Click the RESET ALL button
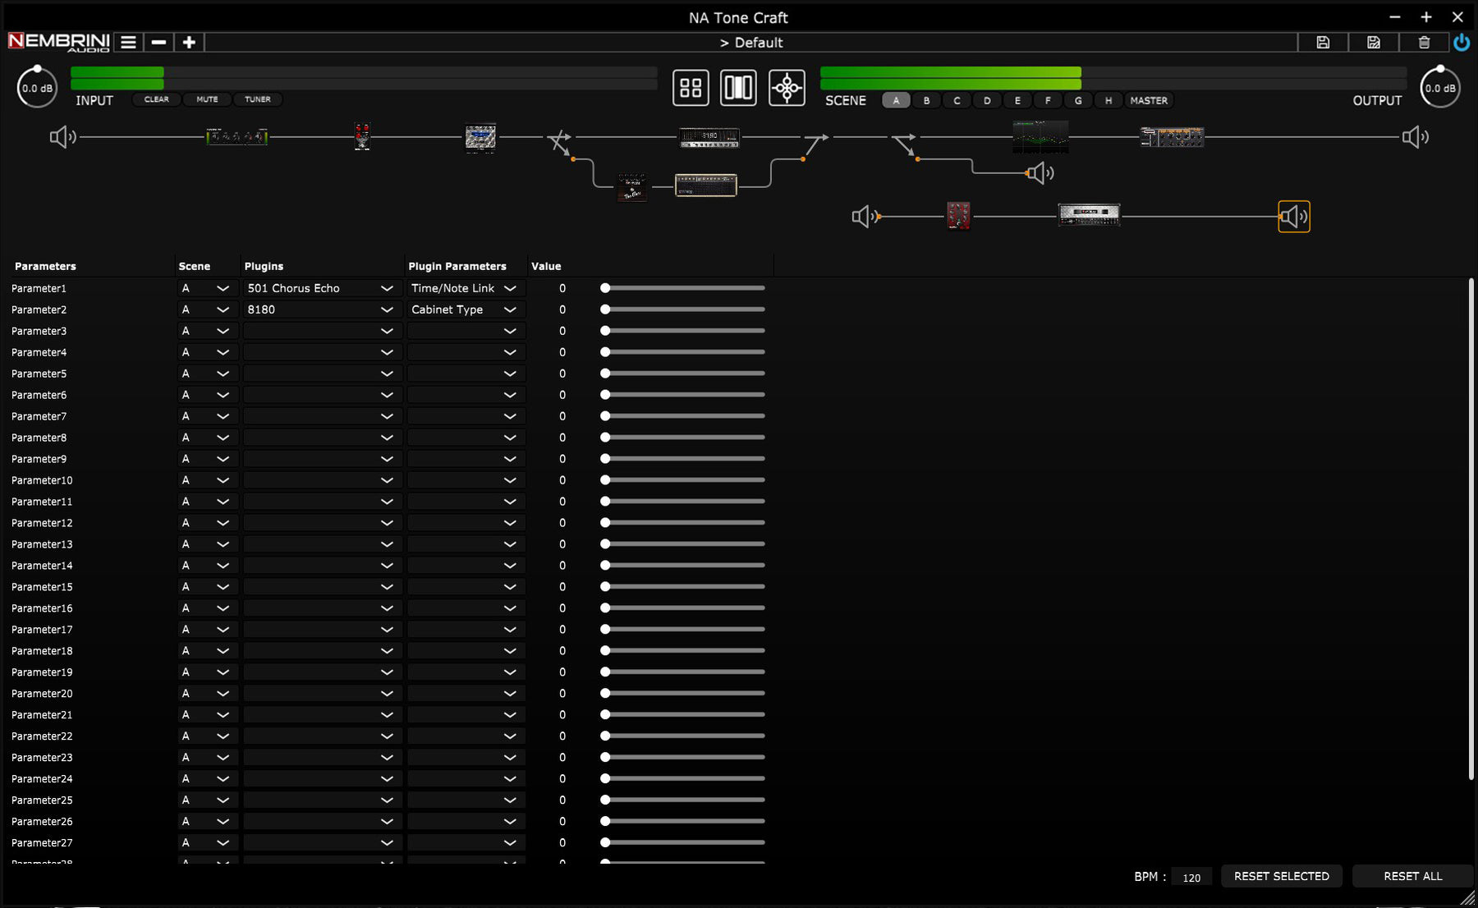The height and width of the screenshot is (908, 1478). pyautogui.click(x=1412, y=876)
